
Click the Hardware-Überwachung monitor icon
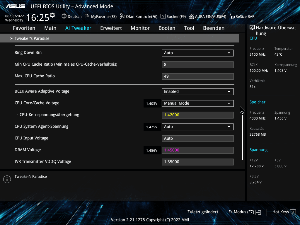tap(252, 28)
